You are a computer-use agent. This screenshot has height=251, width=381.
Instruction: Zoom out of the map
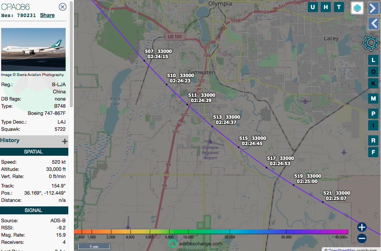pos(362,239)
